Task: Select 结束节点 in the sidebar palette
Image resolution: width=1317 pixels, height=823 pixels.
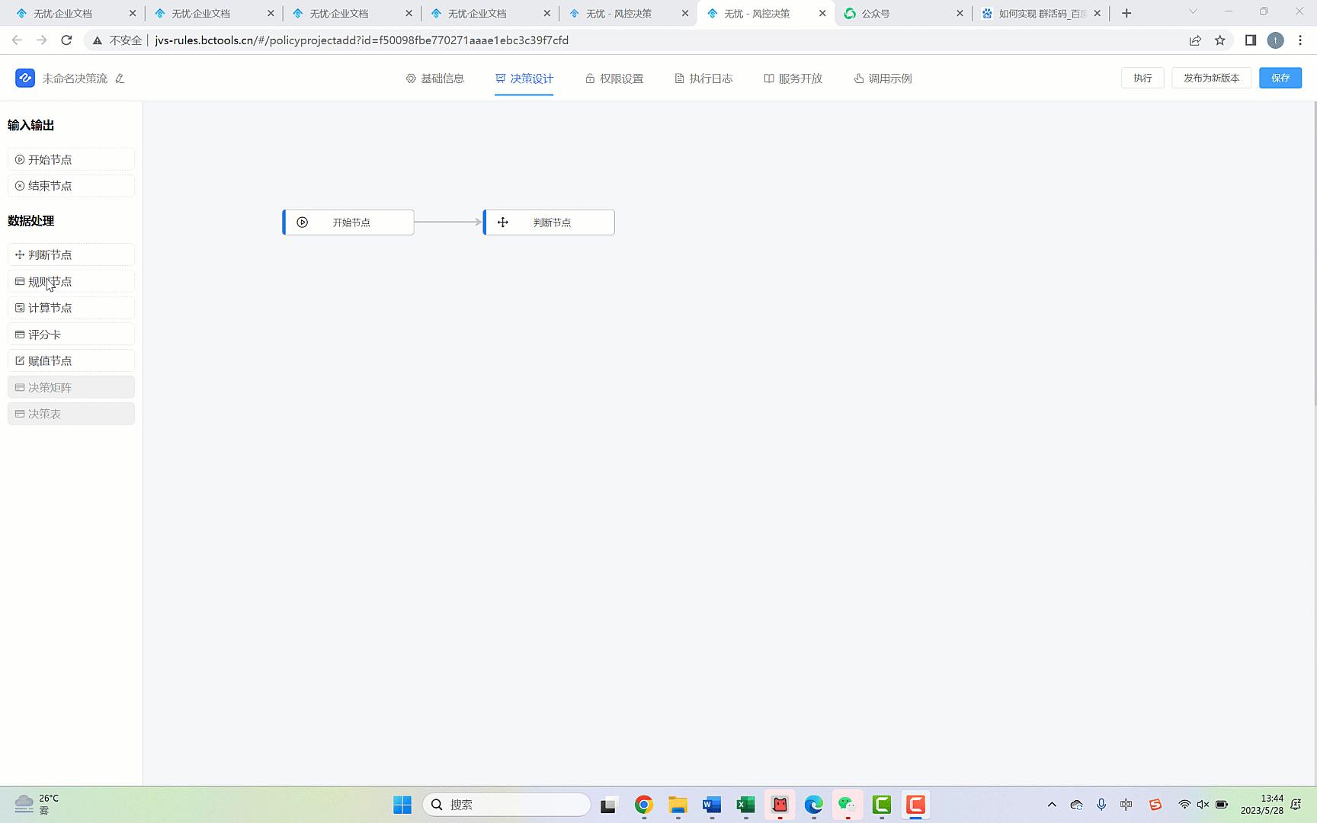Action: click(71, 186)
